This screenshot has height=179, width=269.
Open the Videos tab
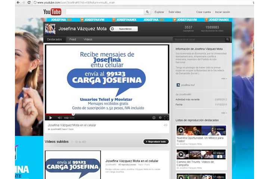coord(88,39)
